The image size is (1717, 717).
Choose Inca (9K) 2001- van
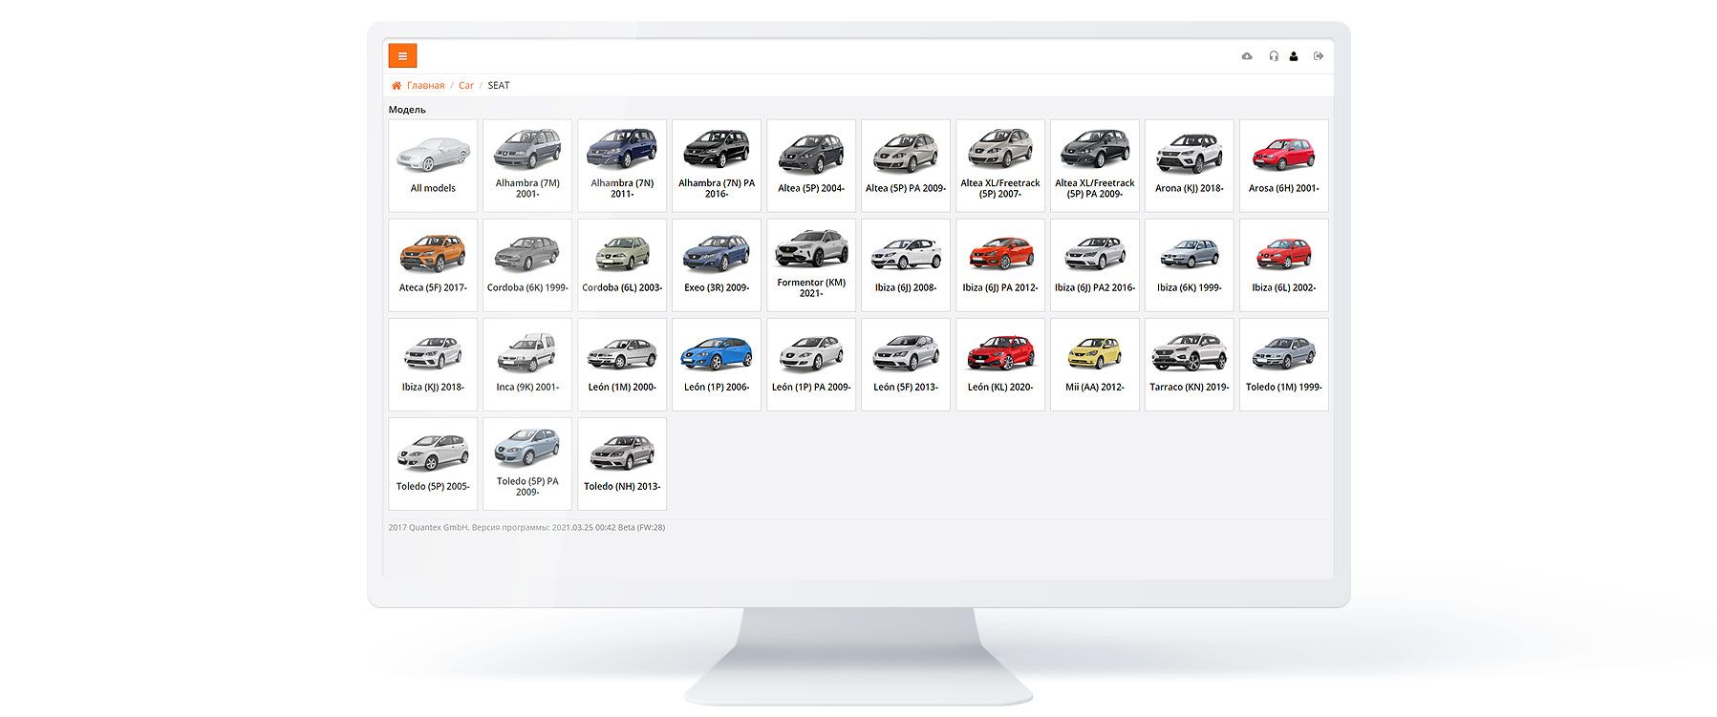click(527, 364)
